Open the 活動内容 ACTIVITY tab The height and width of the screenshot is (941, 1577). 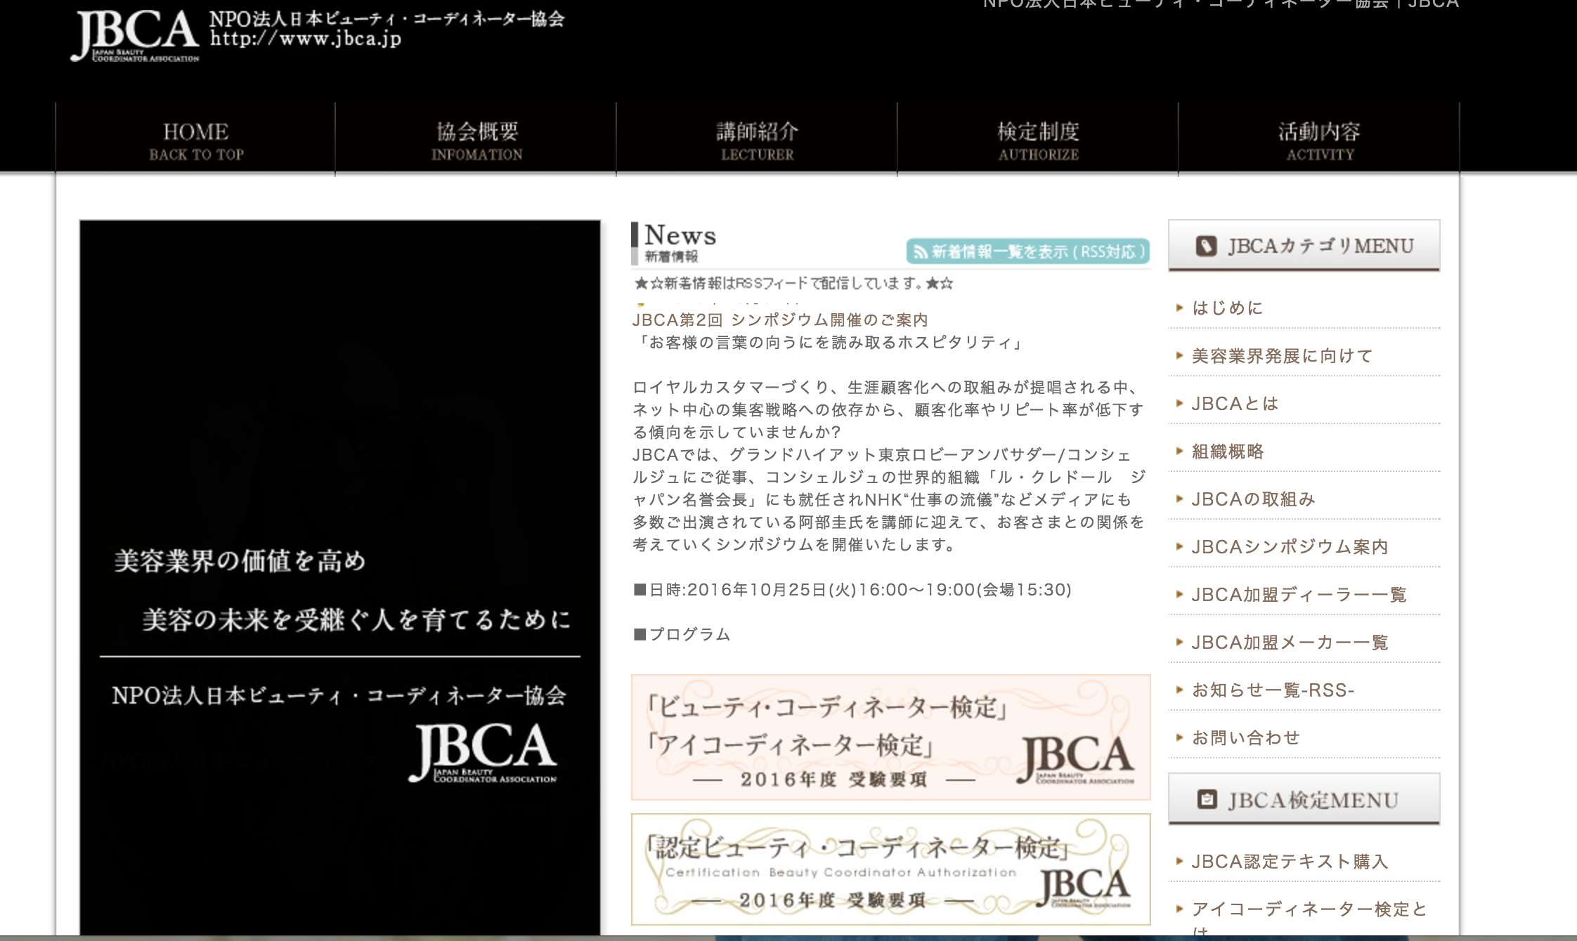pyautogui.click(x=1319, y=140)
